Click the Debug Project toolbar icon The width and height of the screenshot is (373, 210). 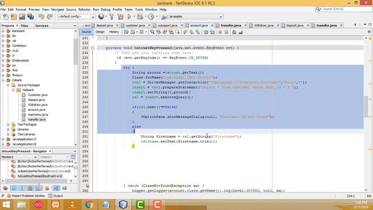click(x=140, y=16)
